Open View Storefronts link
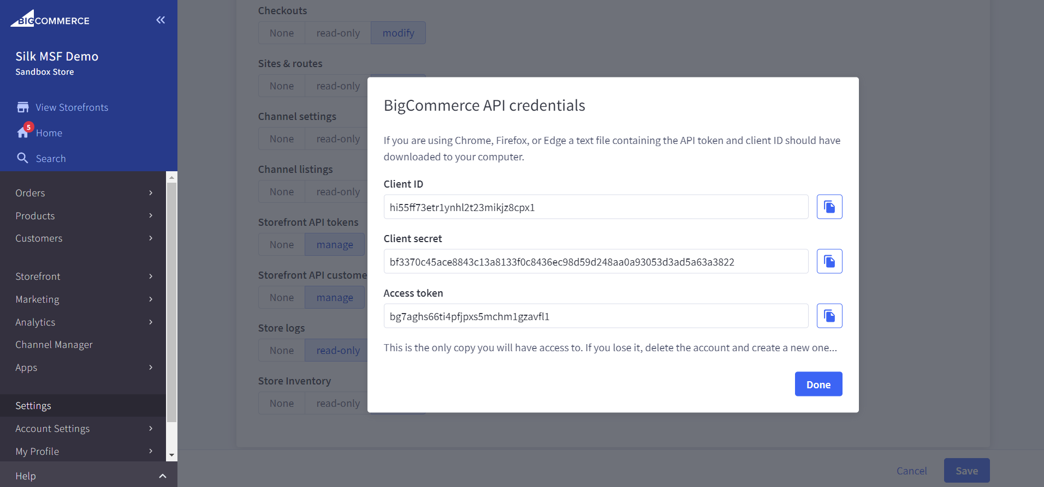The image size is (1044, 487). [72, 107]
